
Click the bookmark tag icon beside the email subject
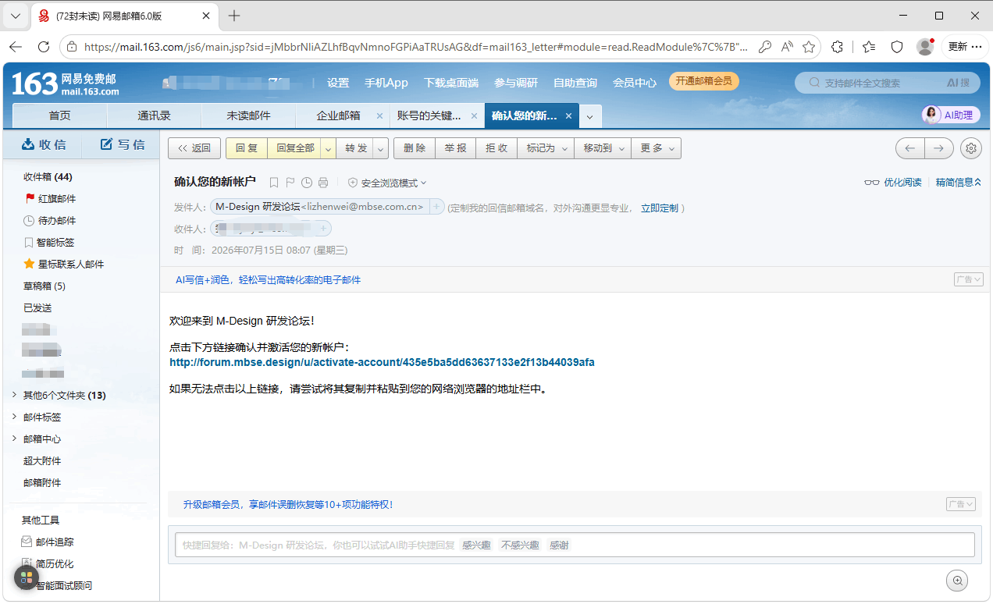pyautogui.click(x=274, y=183)
